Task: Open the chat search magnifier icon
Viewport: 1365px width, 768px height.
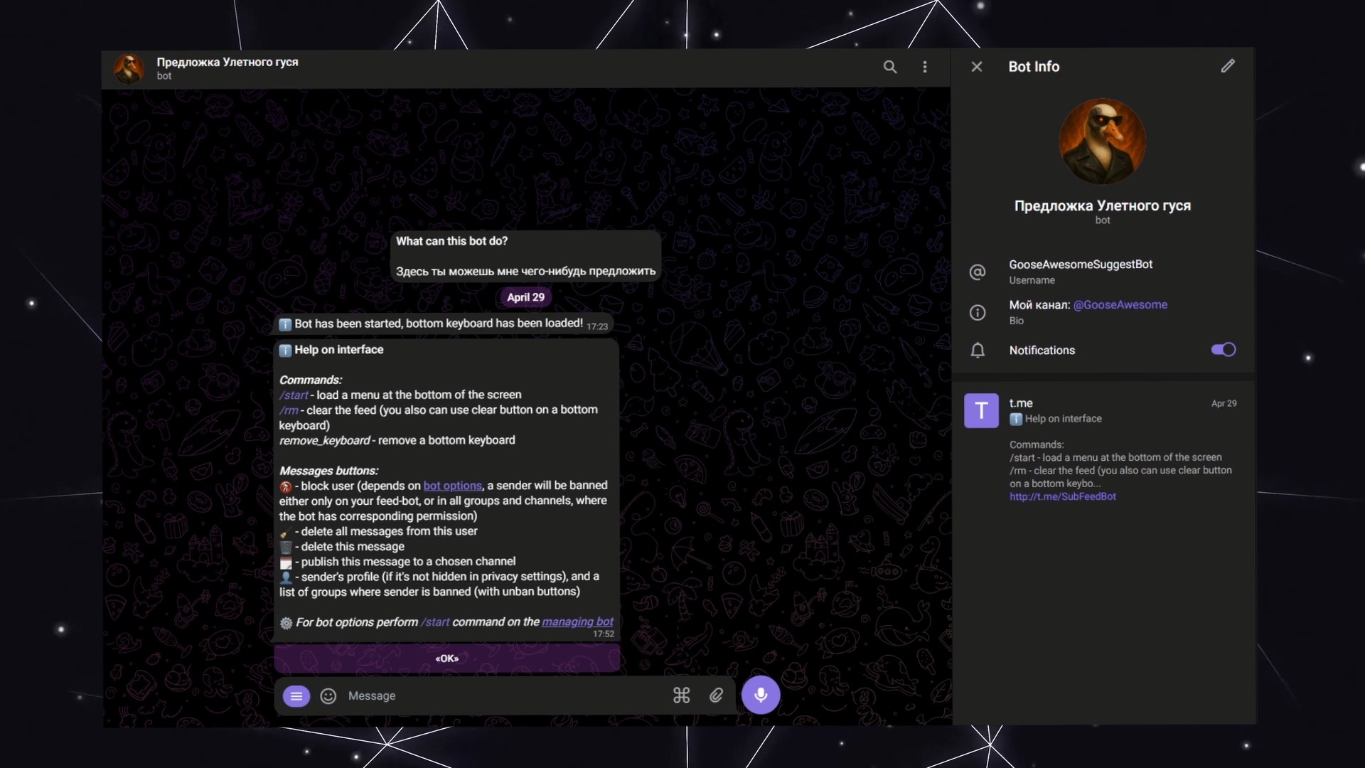Action: pos(889,67)
